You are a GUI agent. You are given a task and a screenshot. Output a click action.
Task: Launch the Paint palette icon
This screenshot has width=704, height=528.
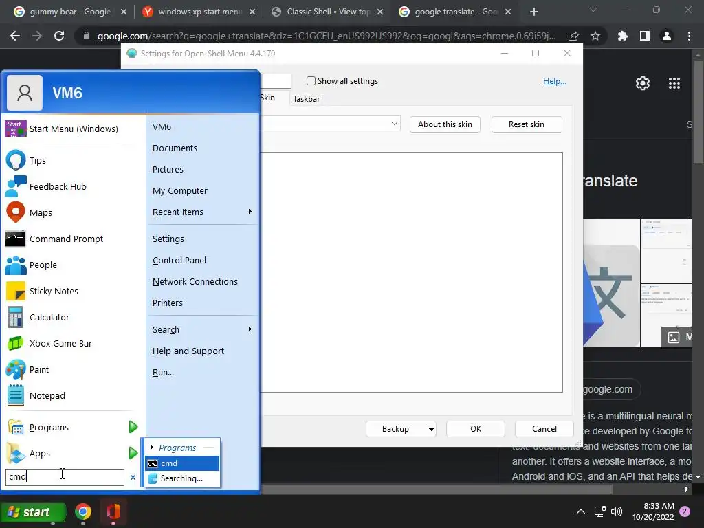click(x=15, y=369)
